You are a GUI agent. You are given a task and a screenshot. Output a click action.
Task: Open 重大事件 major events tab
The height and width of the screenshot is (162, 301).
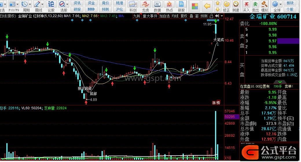pyautogui.click(x=150, y=16)
